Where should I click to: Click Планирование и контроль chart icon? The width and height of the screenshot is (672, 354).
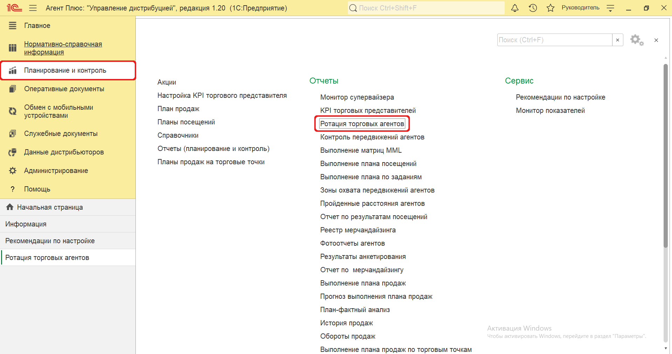click(x=13, y=70)
